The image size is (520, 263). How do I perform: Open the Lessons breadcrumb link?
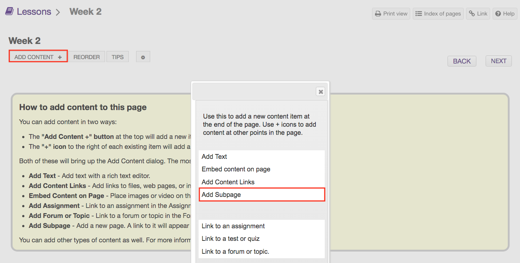pyautogui.click(x=34, y=11)
